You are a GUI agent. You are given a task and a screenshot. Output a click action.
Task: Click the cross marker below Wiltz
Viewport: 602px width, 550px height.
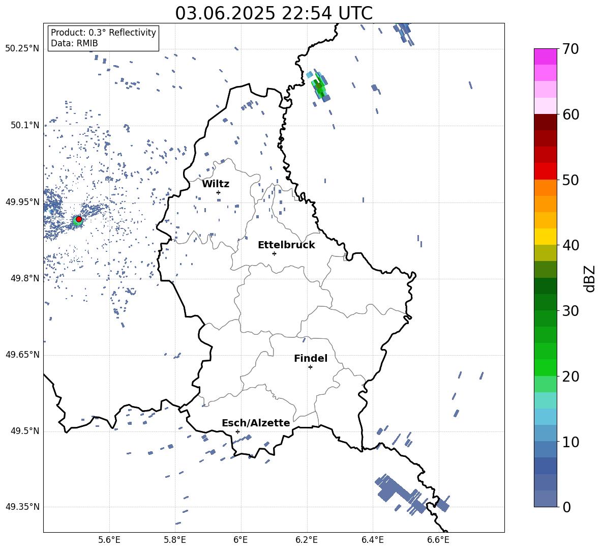[219, 192]
